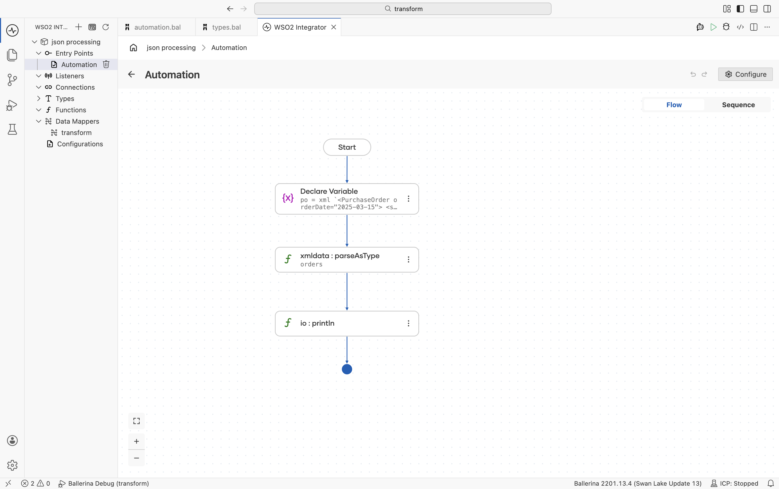The height and width of the screenshot is (489, 779).
Task: Click the transform search field at top
Action: click(x=403, y=9)
